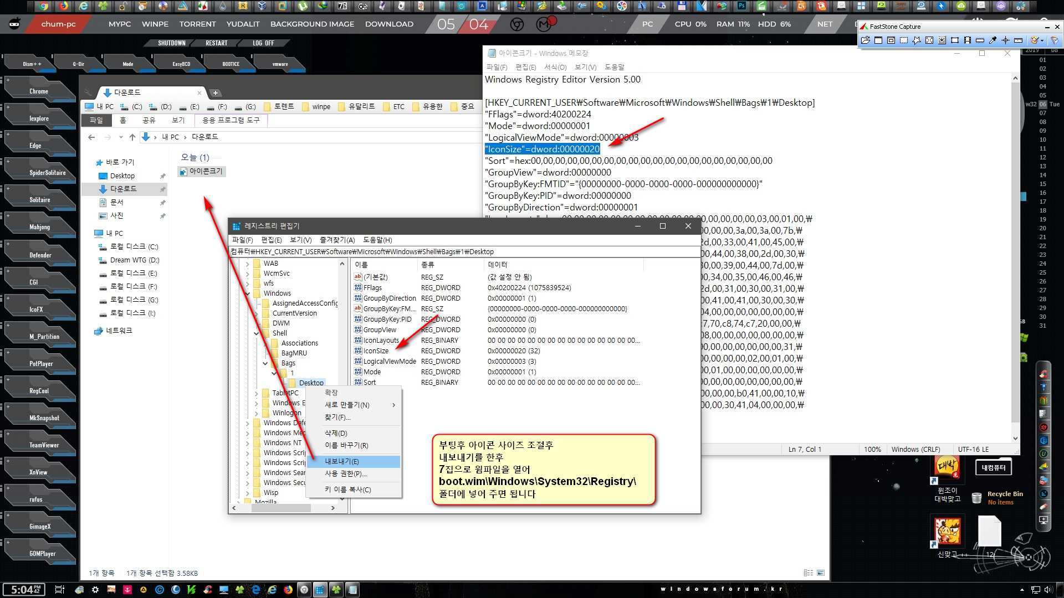The height and width of the screenshot is (598, 1064).
Task: Select the 아이콘크기 file in 다운로드
Action: [202, 172]
